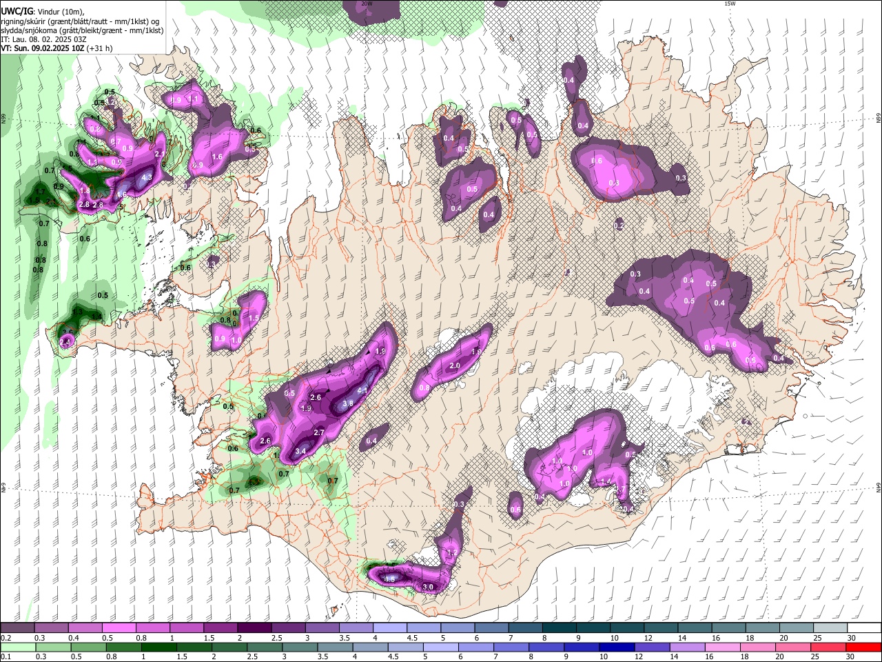Image resolution: width=882 pixels, height=662 pixels.
Task: Click the 2.0 snowfall value on the map
Action: tap(455, 365)
